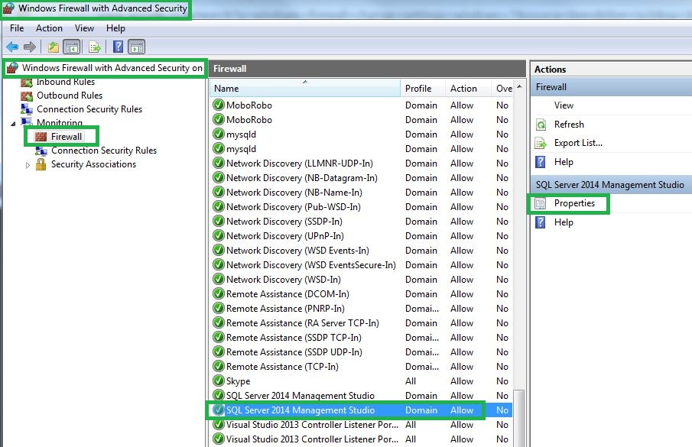
Task: Click the Back arrow in the toolbar
Action: 12,47
